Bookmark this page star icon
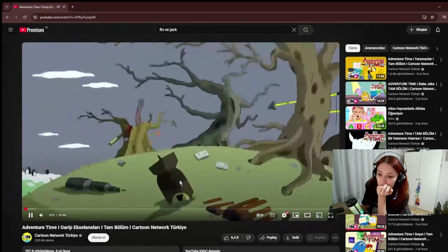 (432, 17)
